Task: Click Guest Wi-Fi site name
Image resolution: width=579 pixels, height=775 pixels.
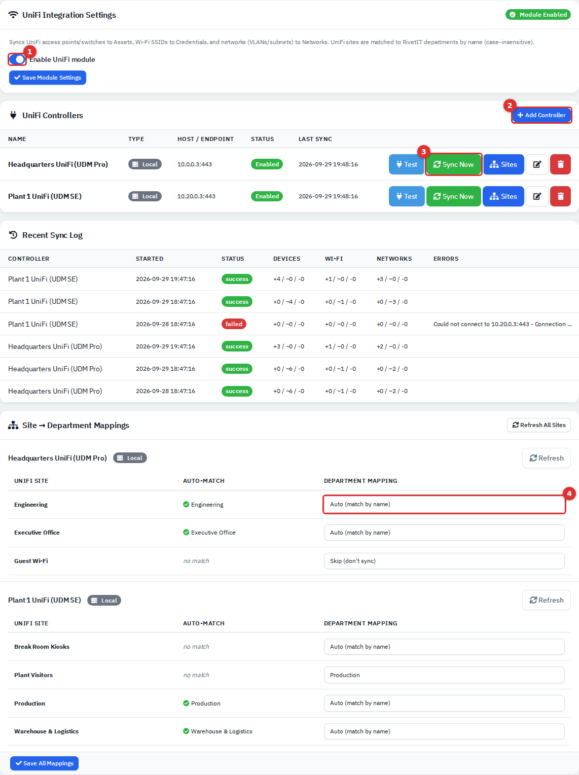Action: pos(31,561)
